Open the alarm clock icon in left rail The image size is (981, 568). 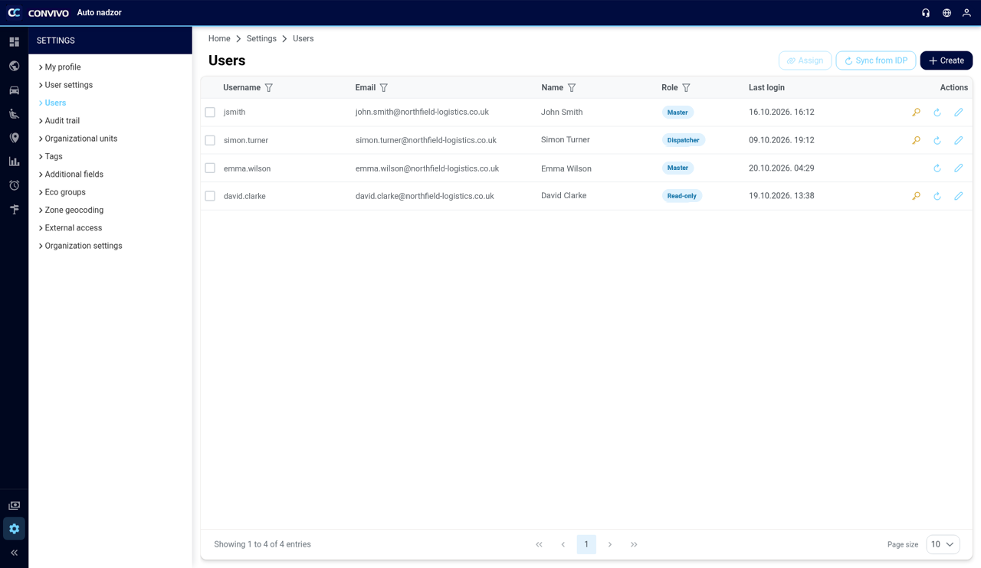click(14, 185)
